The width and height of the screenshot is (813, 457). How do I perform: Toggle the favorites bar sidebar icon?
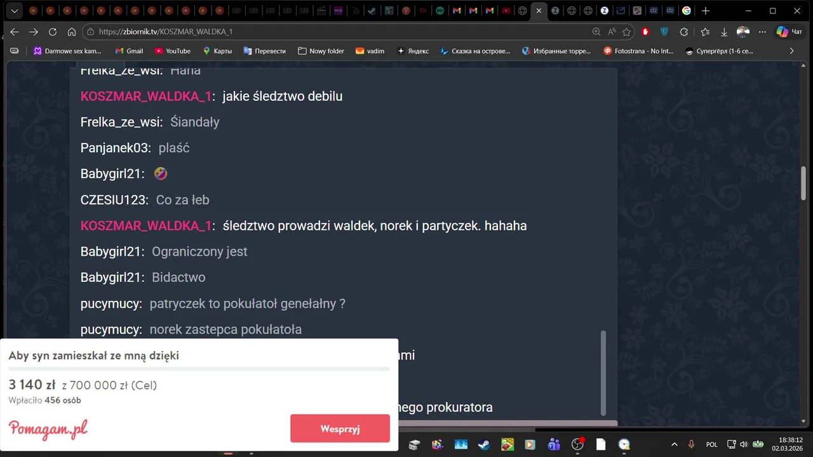15,51
